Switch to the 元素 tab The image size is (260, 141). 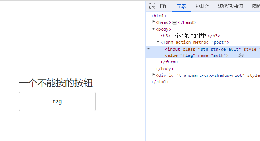(x=181, y=7)
